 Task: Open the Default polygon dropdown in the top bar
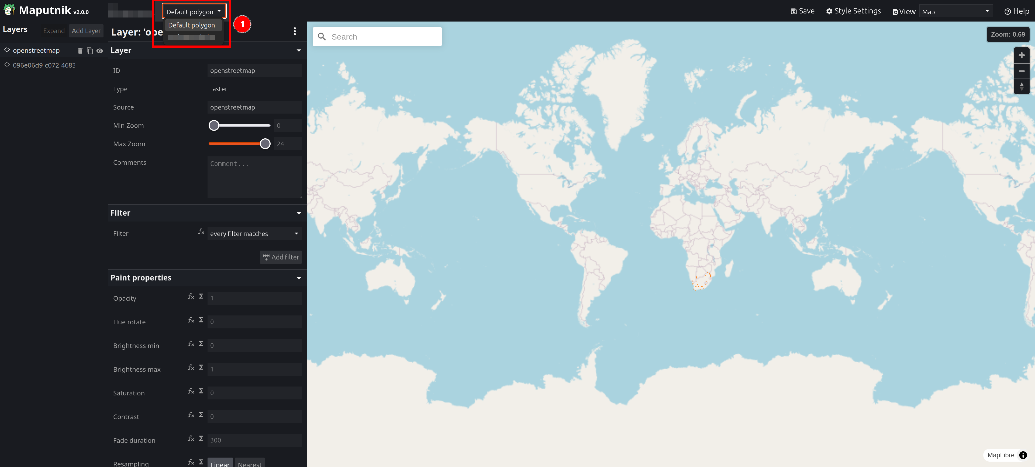[x=194, y=11]
